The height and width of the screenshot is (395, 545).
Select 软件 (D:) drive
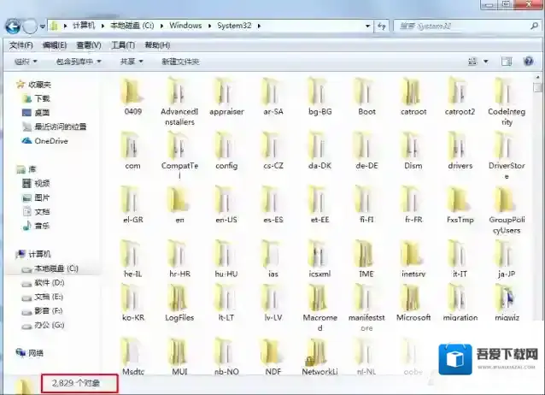[49, 283]
